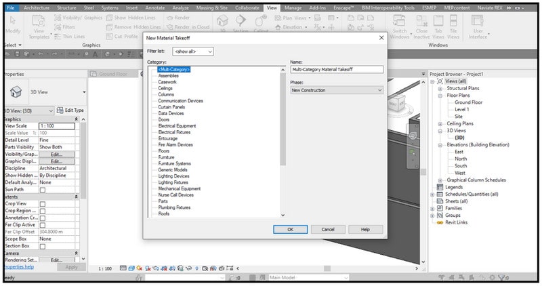Check the Section Box checkbox
Viewport: 542px width, 286px height.
coord(43,246)
